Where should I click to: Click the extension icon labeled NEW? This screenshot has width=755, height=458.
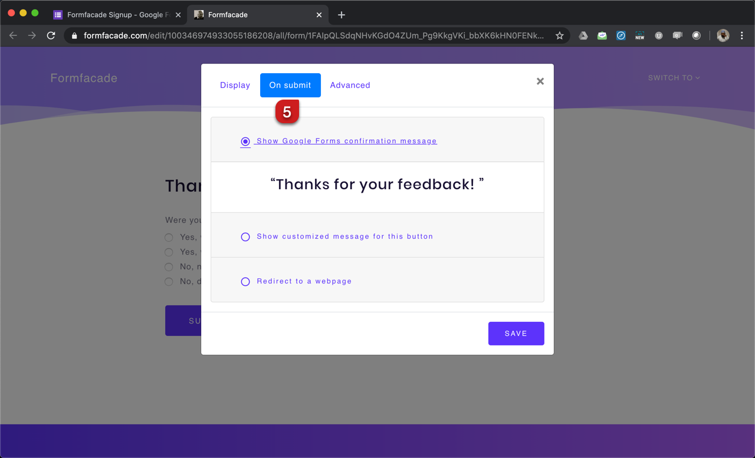pos(639,35)
